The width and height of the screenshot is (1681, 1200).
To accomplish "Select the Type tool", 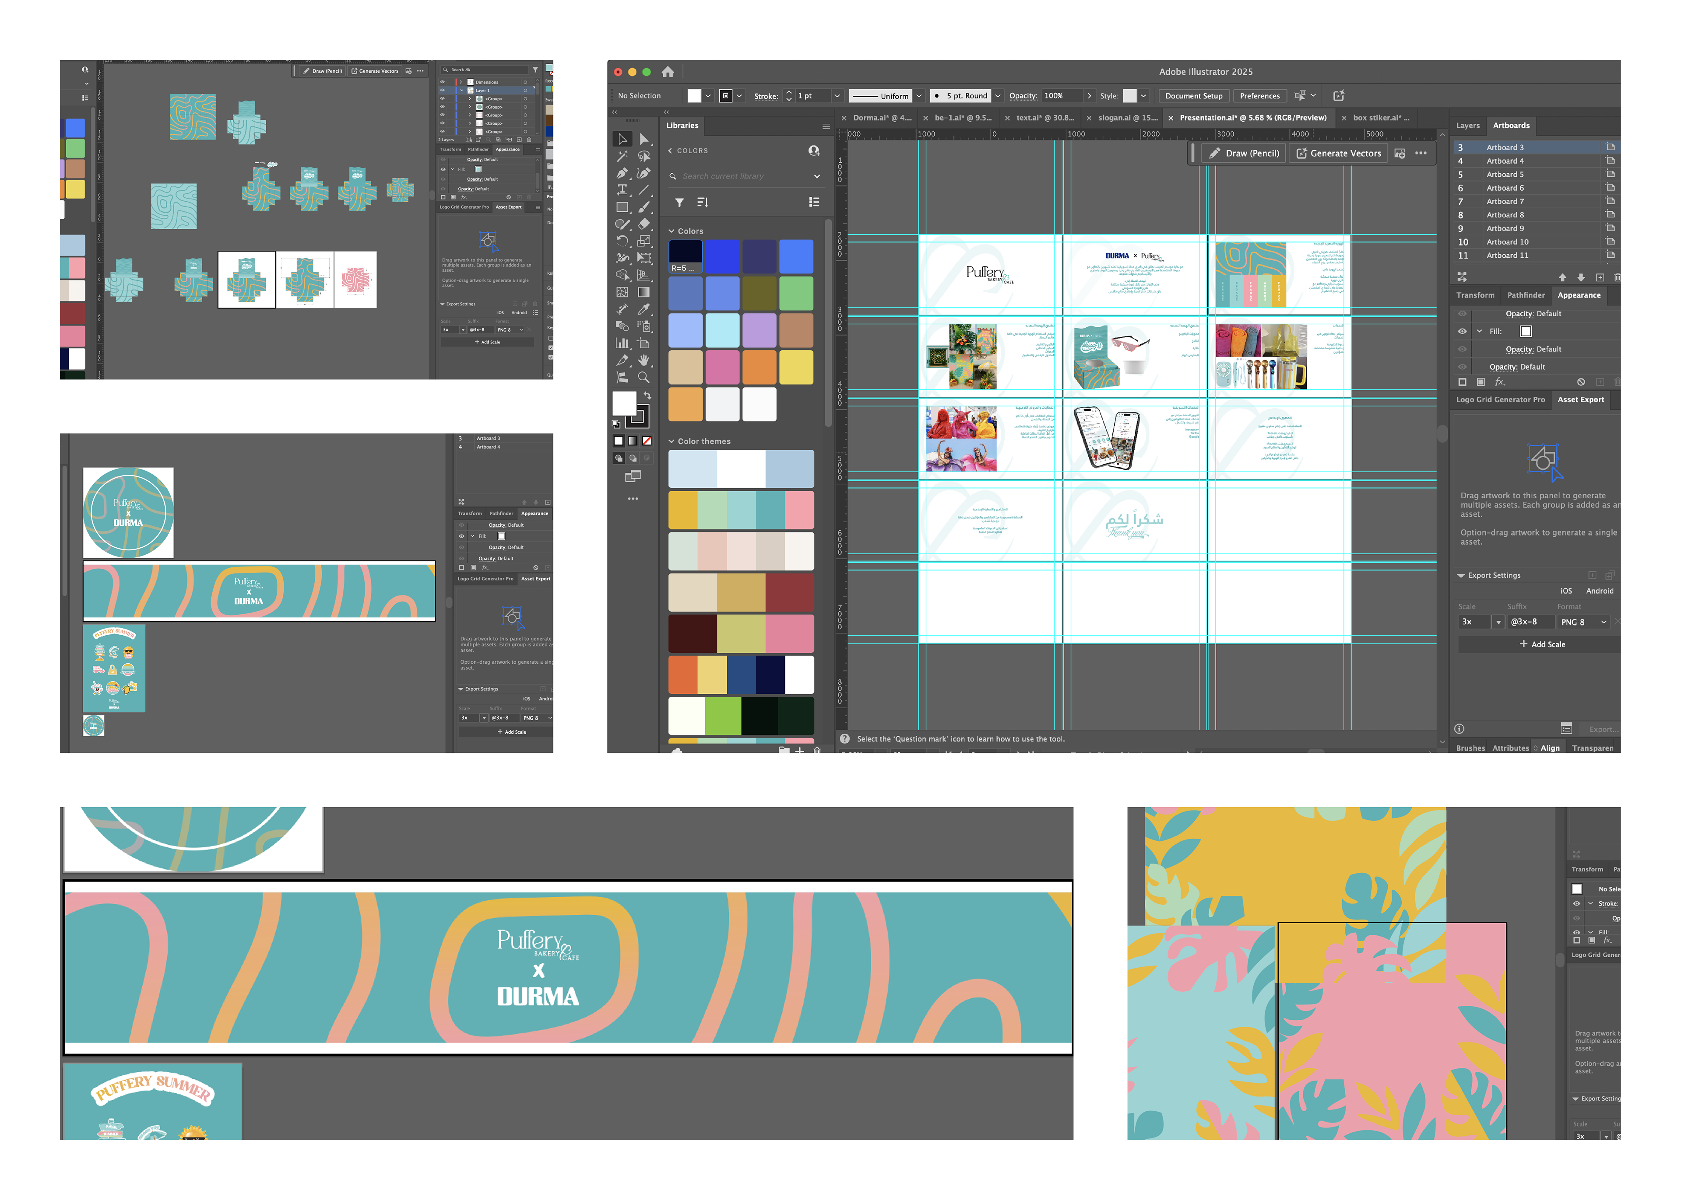I will click(622, 190).
